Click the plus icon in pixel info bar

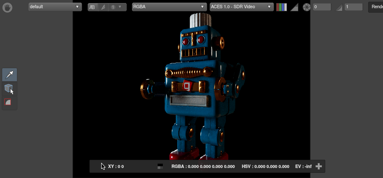tap(319, 166)
